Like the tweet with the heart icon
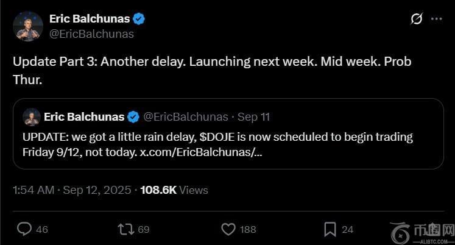This screenshot has width=455, height=245. pyautogui.click(x=228, y=229)
